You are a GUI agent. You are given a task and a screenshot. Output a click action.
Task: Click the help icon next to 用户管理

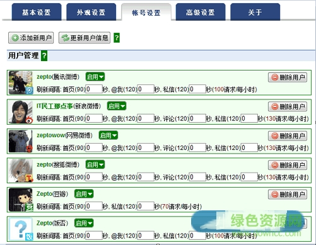[44, 55]
